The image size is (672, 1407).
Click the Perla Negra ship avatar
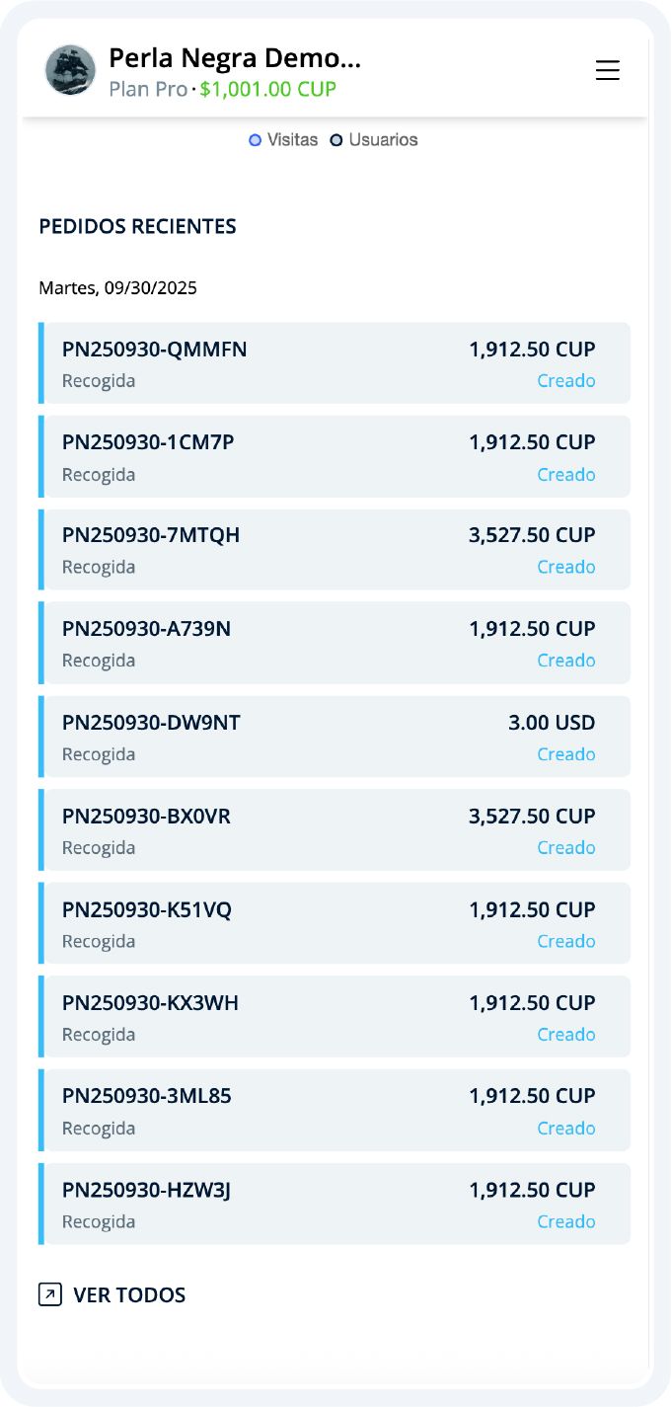click(71, 70)
